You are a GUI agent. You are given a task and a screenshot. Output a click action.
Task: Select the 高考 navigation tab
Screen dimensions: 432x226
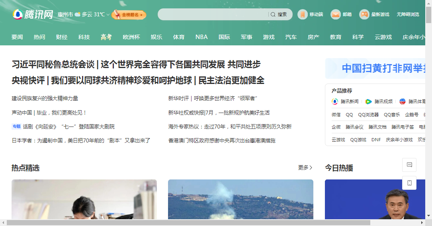pos(106,37)
